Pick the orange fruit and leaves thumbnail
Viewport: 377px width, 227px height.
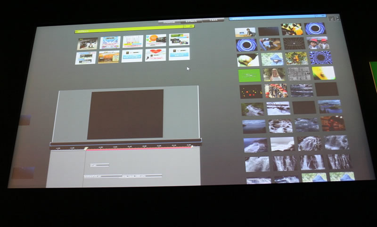[x=296, y=58]
